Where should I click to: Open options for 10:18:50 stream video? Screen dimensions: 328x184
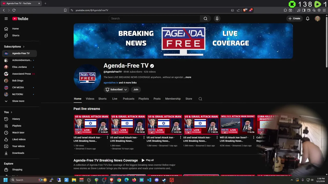144,137
